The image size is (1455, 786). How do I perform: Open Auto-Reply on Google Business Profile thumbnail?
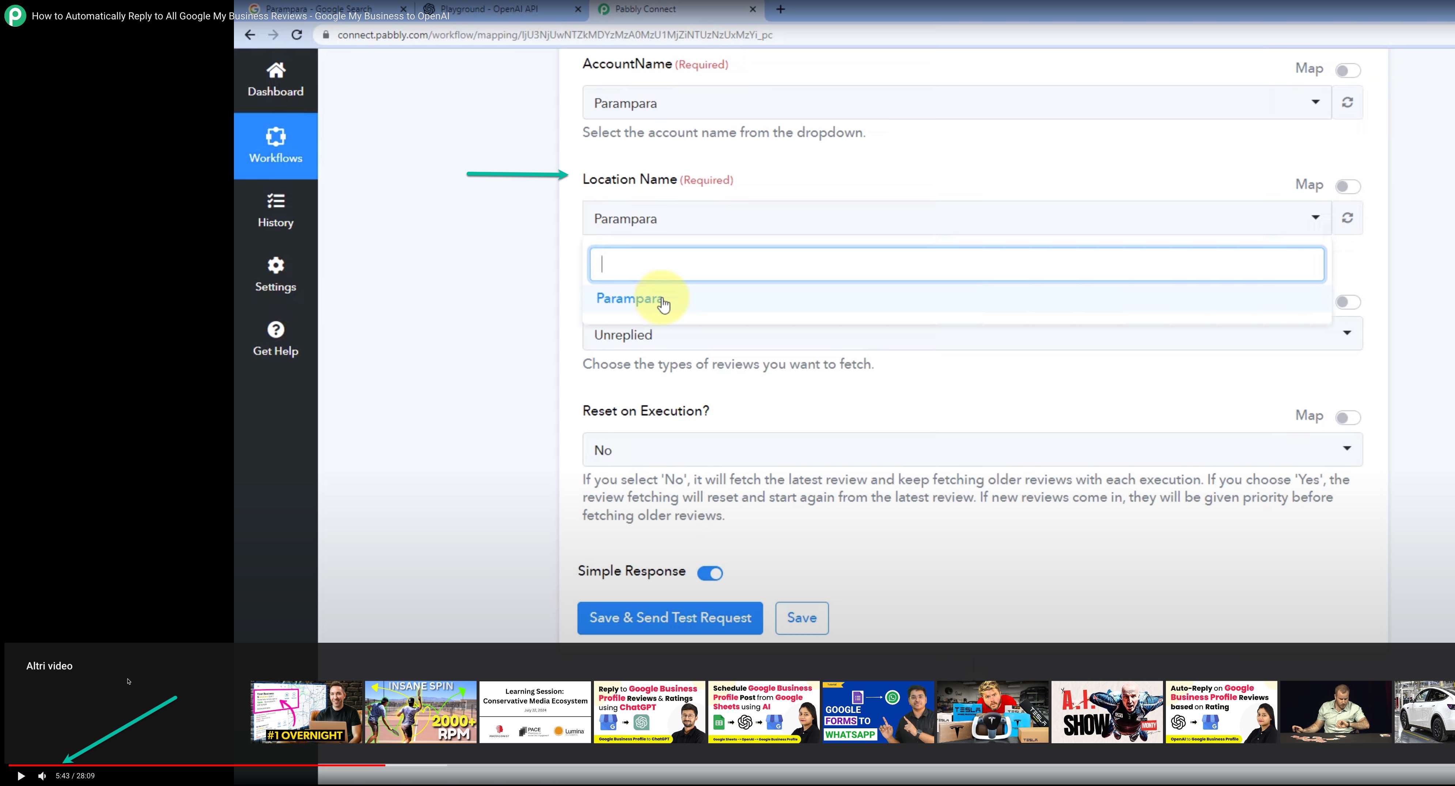pyautogui.click(x=1221, y=712)
